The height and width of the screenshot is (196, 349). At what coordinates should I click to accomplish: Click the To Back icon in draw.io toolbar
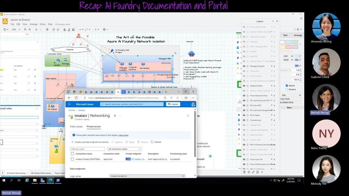point(58,29)
